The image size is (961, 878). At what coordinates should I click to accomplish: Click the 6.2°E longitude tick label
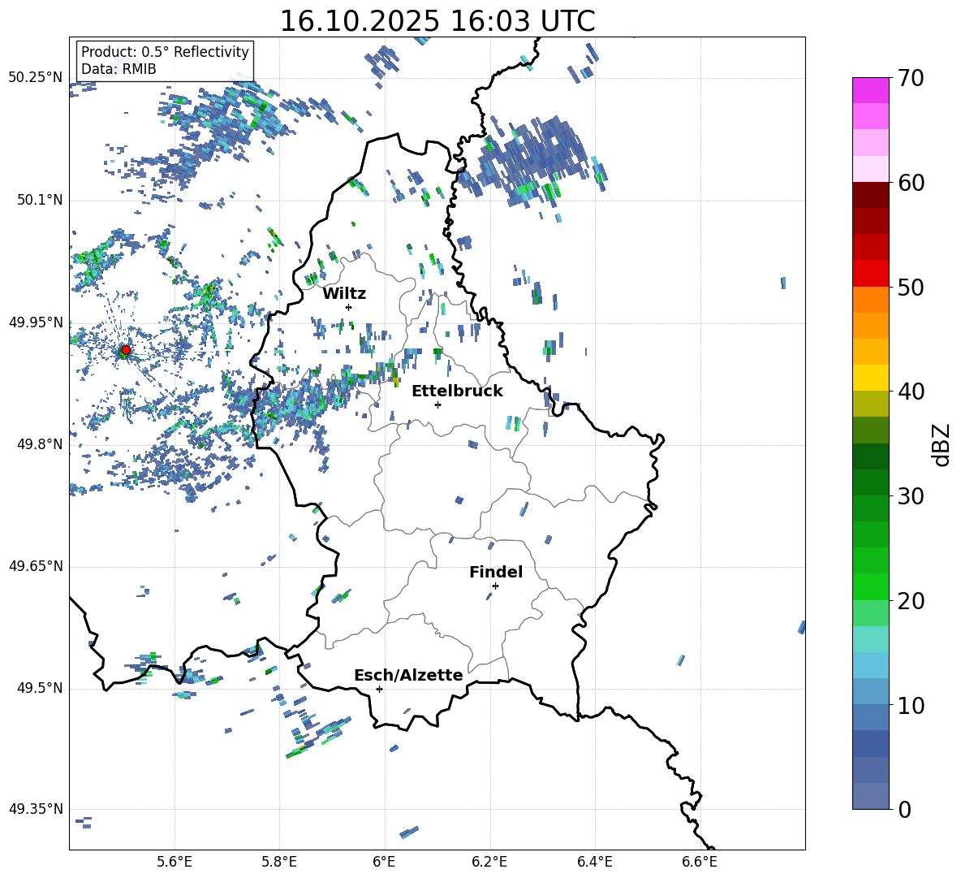(x=489, y=861)
